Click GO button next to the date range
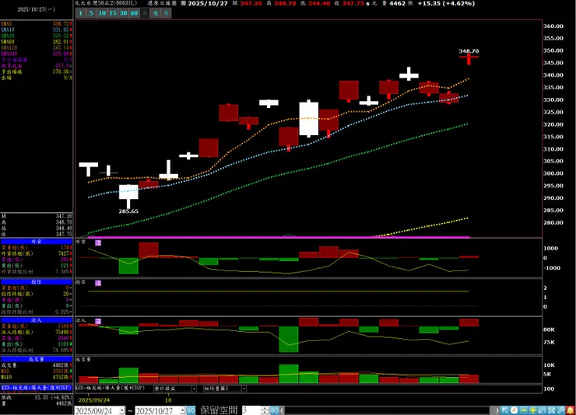Image resolution: width=576 pixels, height=415 pixels. point(191,410)
